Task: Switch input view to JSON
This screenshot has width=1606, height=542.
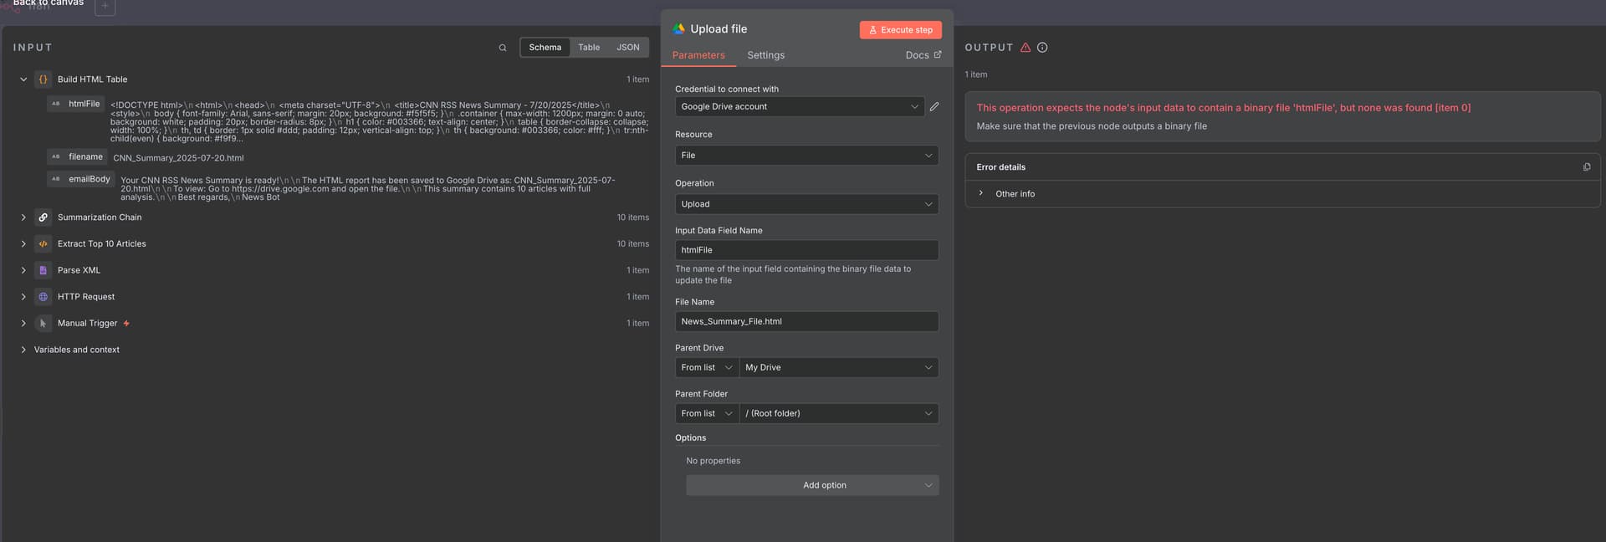Action: click(x=627, y=48)
